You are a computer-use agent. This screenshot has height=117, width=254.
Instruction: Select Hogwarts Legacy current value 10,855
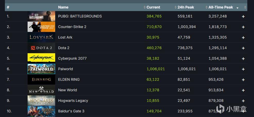pos(153,101)
